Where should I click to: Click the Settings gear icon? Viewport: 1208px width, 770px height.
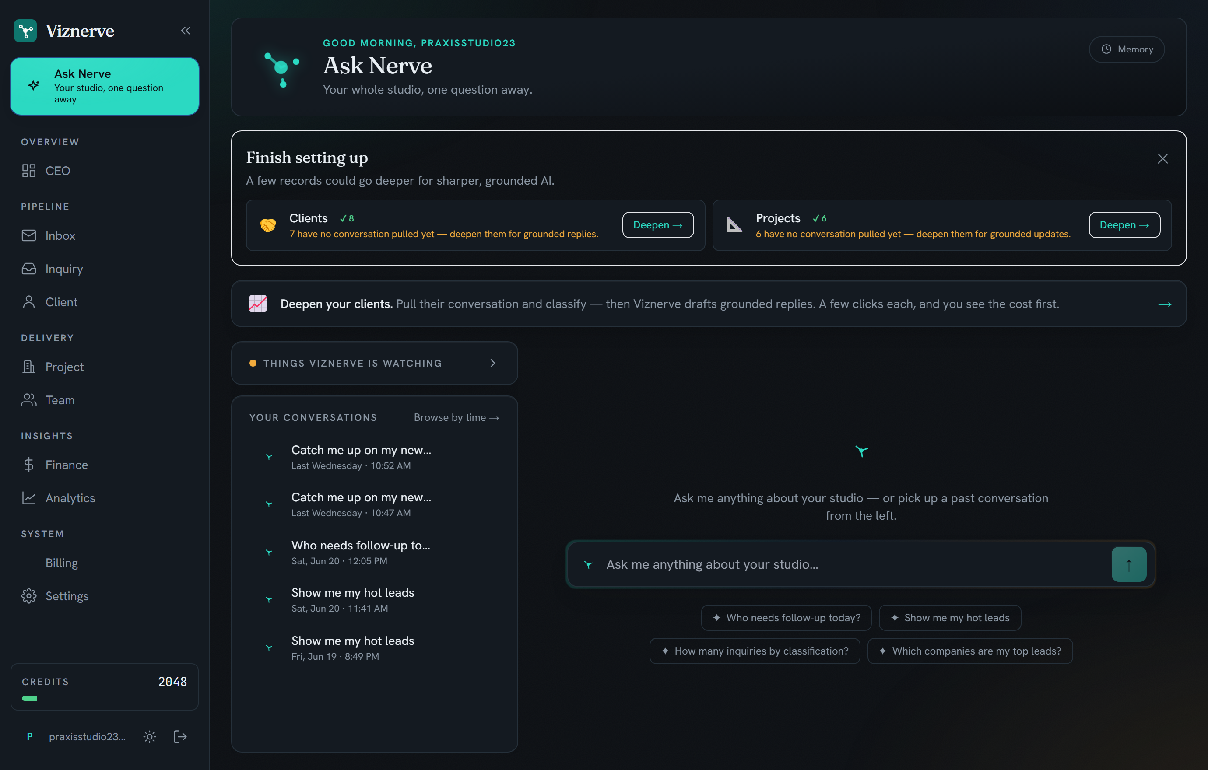click(x=29, y=595)
